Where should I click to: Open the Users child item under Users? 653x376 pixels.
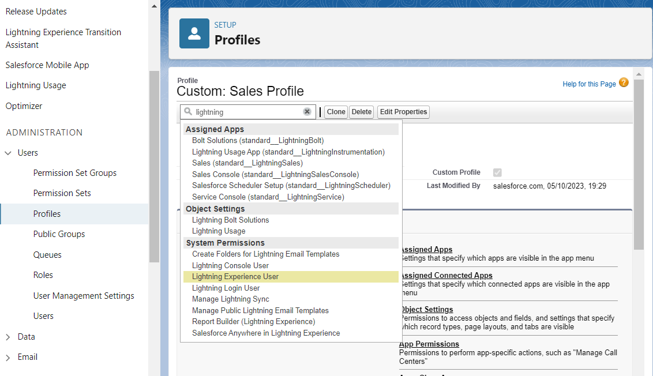coord(43,316)
